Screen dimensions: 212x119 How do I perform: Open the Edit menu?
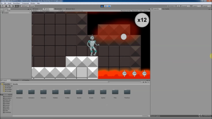[x=5, y=3]
